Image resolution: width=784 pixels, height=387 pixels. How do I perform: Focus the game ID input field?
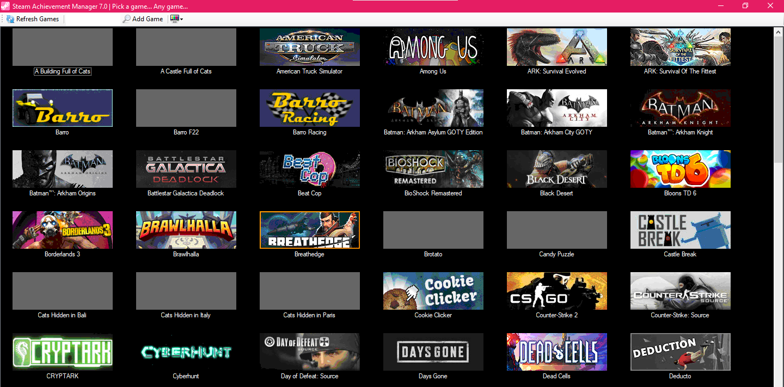(x=92, y=19)
